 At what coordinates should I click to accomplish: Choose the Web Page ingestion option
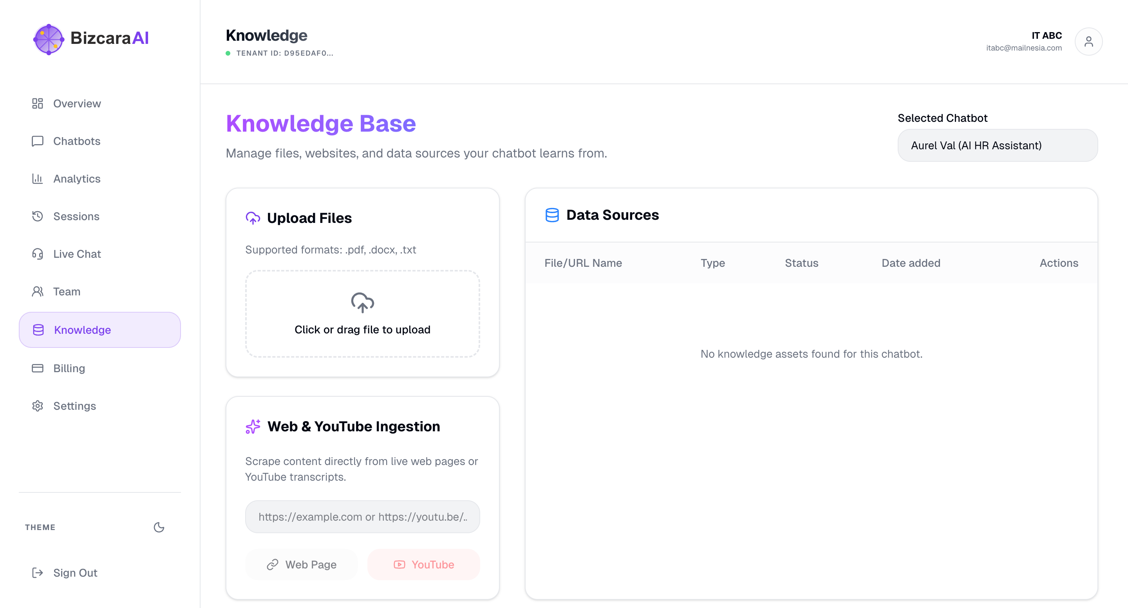pyautogui.click(x=301, y=564)
